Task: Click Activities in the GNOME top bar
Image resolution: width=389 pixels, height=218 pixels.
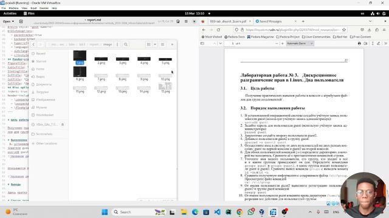Action: pos(10,13)
